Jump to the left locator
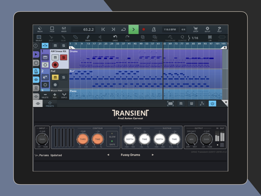Screen dimensions: 261x196 click(x=103, y=29)
